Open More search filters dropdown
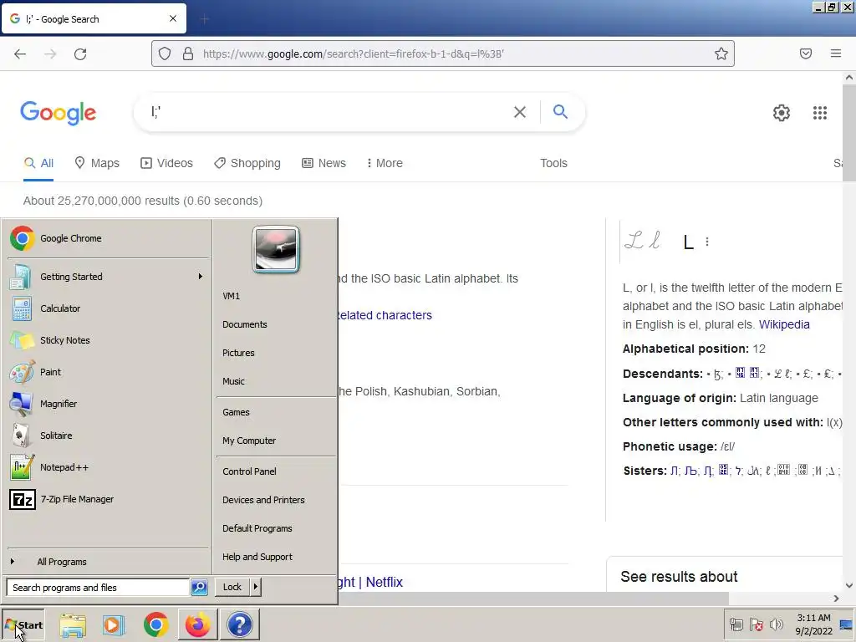 point(385,163)
